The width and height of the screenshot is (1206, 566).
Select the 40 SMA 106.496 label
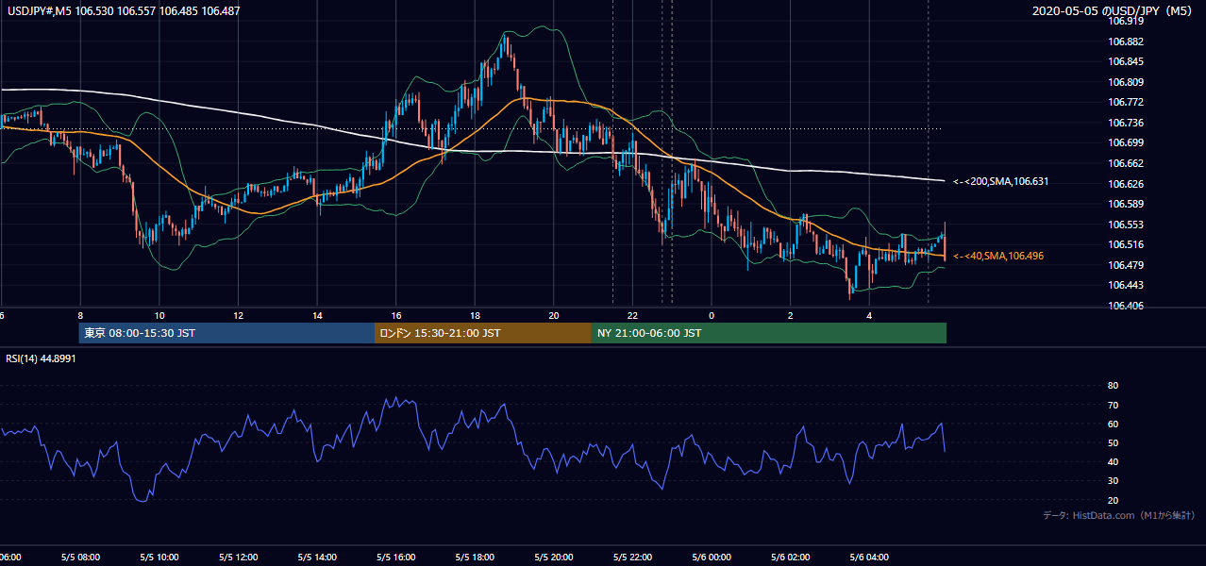tap(997, 256)
